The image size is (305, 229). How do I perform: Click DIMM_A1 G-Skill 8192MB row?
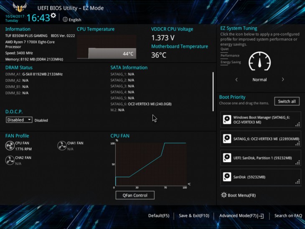tap(34, 74)
